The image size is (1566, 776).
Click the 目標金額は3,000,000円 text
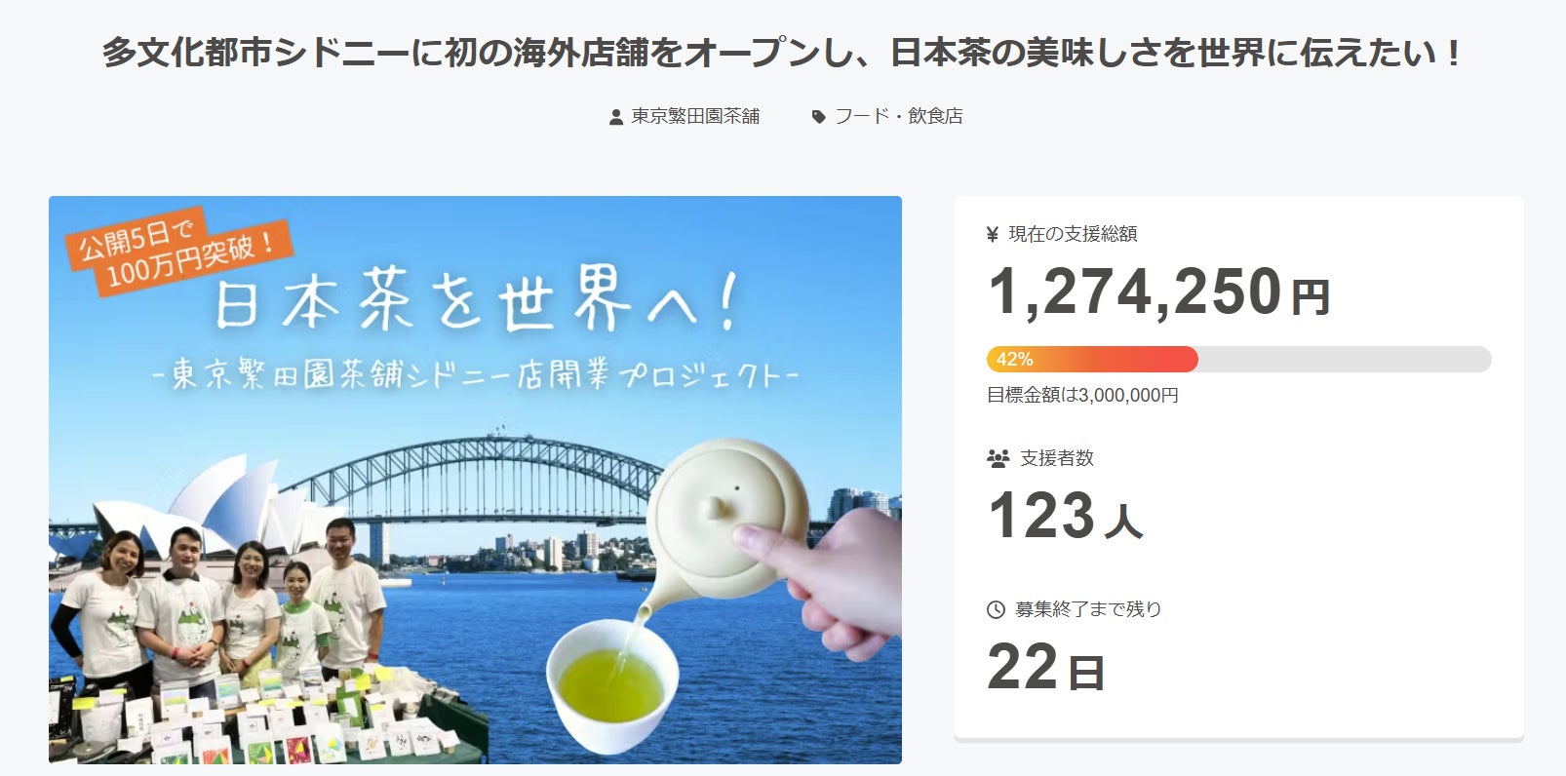click(1082, 395)
